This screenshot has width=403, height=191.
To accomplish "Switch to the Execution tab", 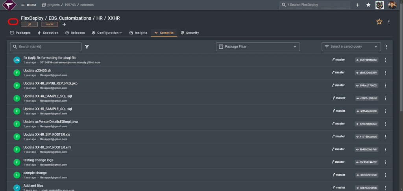I will tap(48, 33).
